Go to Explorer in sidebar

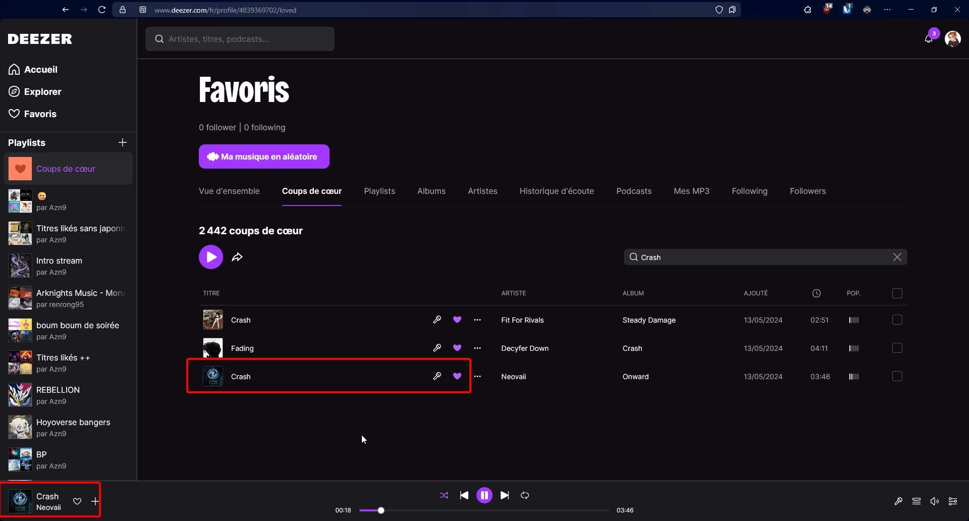[35, 92]
